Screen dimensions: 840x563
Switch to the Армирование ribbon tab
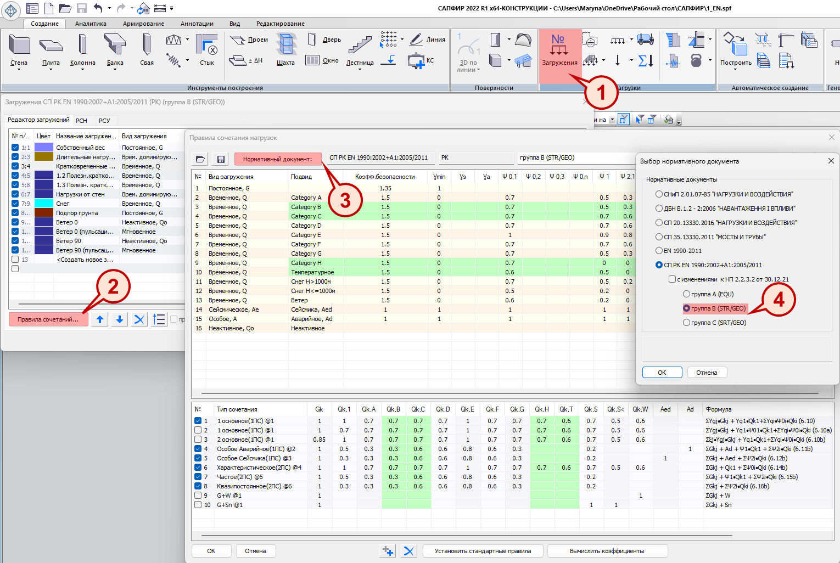[143, 24]
